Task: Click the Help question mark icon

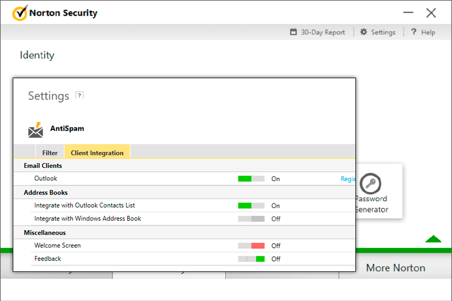Action: 414,32
